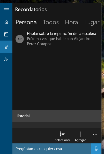
Task: Open the more options ellipsis
Action: point(95,134)
